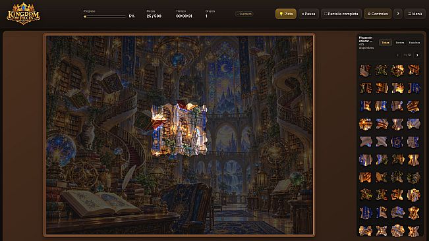Pick eighth-row, second-column tray piece
This screenshot has width=429, height=241.
tap(382, 195)
